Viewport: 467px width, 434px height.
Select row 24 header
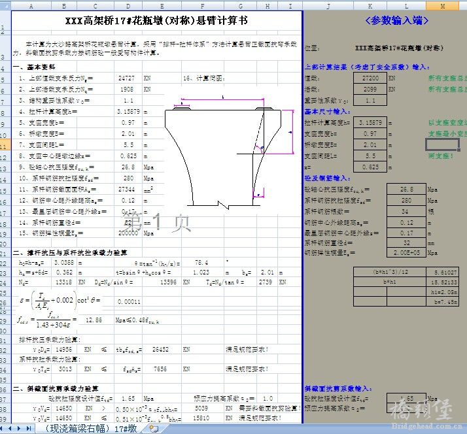pyautogui.click(x=5, y=282)
